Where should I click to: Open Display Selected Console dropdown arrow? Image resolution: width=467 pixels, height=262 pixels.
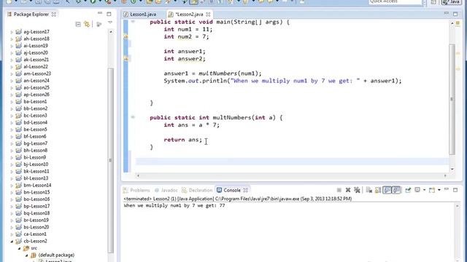pos(424,190)
